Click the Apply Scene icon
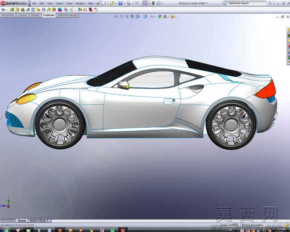This screenshot has width=290, height=232. [165, 16]
